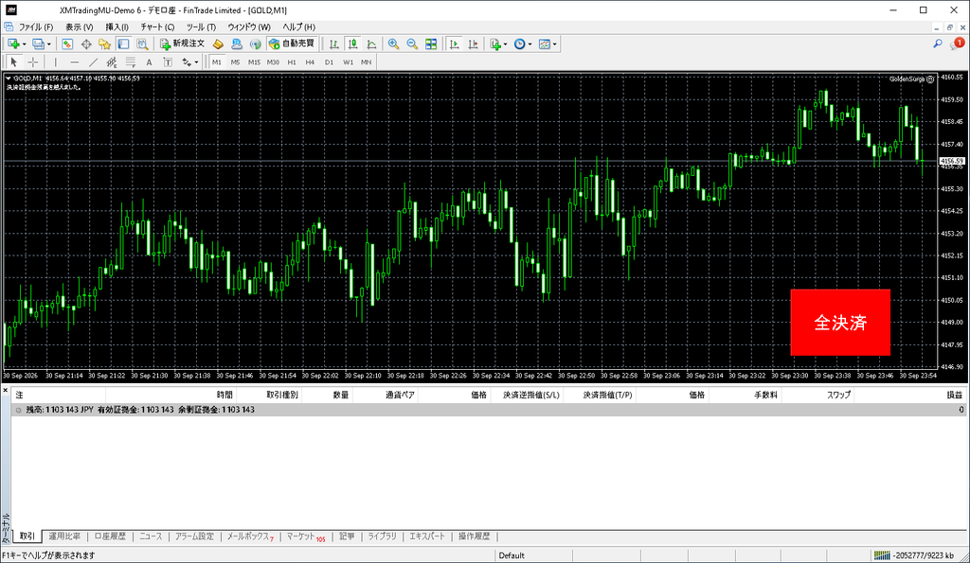This screenshot has width=970, height=563.
Task: Open a 新規注文 new order
Action: (183, 44)
